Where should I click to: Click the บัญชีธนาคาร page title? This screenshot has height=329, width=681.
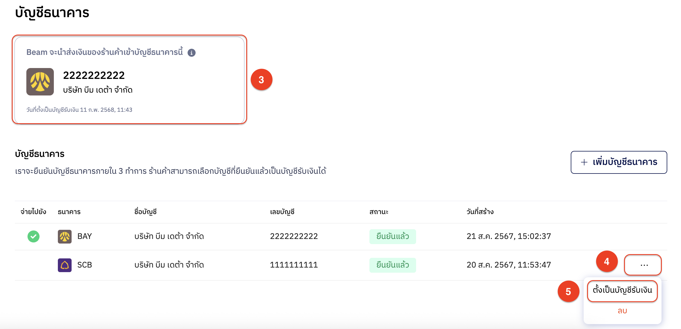point(52,13)
